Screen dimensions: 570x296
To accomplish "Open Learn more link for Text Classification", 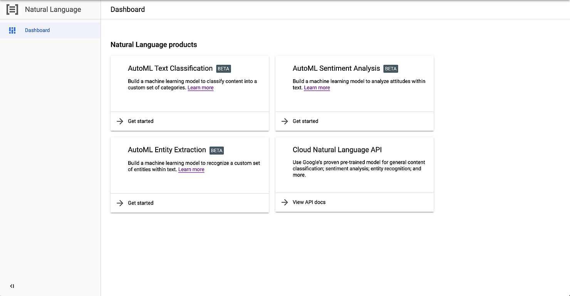I will (200, 88).
